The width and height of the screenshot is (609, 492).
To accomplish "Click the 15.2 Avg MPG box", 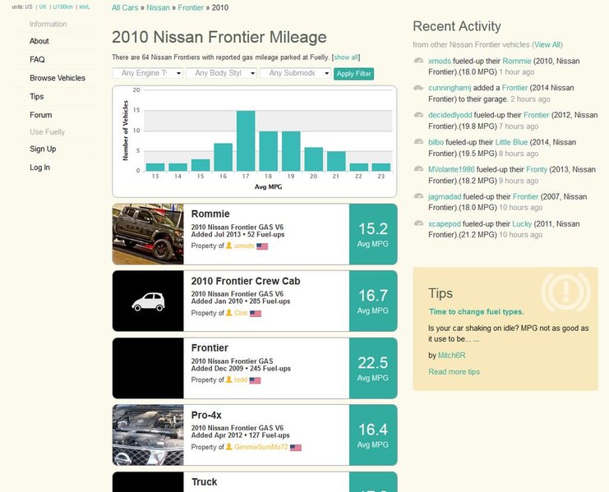I will point(373,234).
